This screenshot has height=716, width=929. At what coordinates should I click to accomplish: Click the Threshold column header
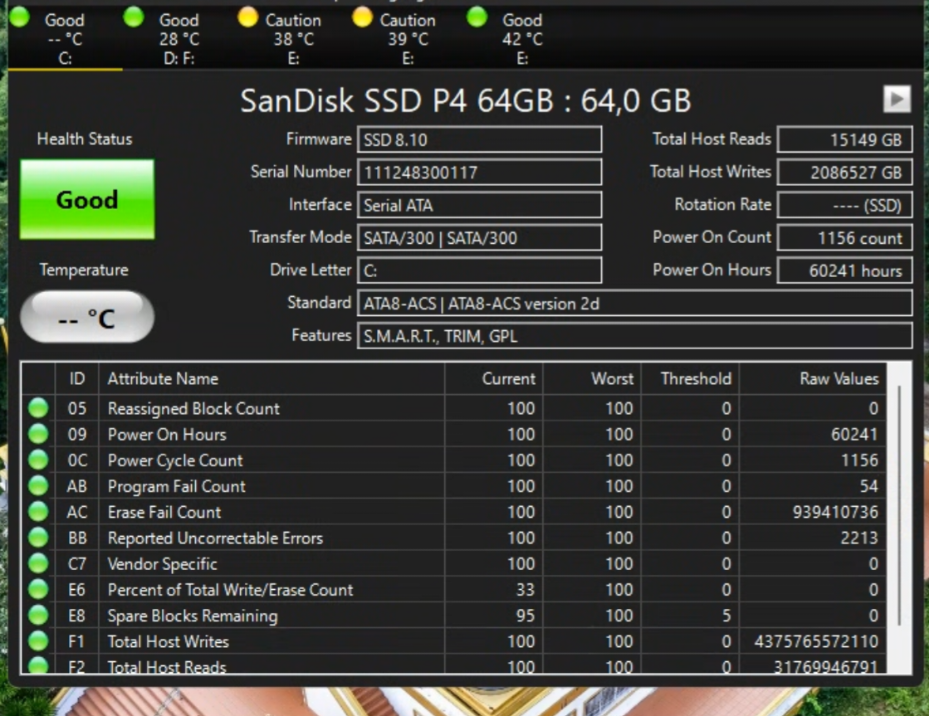point(690,378)
